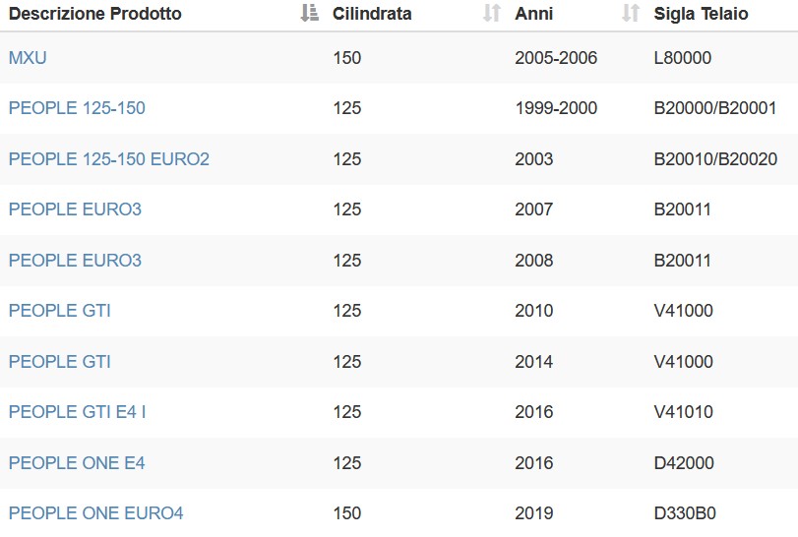Screen dimensions: 798x537
Task: Select the D330B0 frame code cell
Action: pyautogui.click(x=685, y=513)
